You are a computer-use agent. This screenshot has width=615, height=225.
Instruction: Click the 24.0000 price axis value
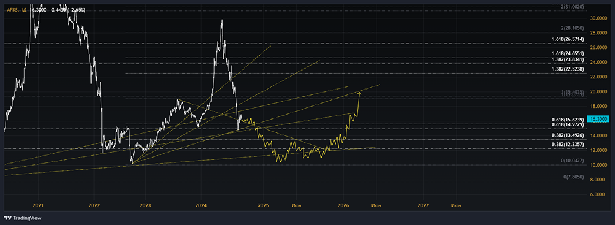(599, 63)
